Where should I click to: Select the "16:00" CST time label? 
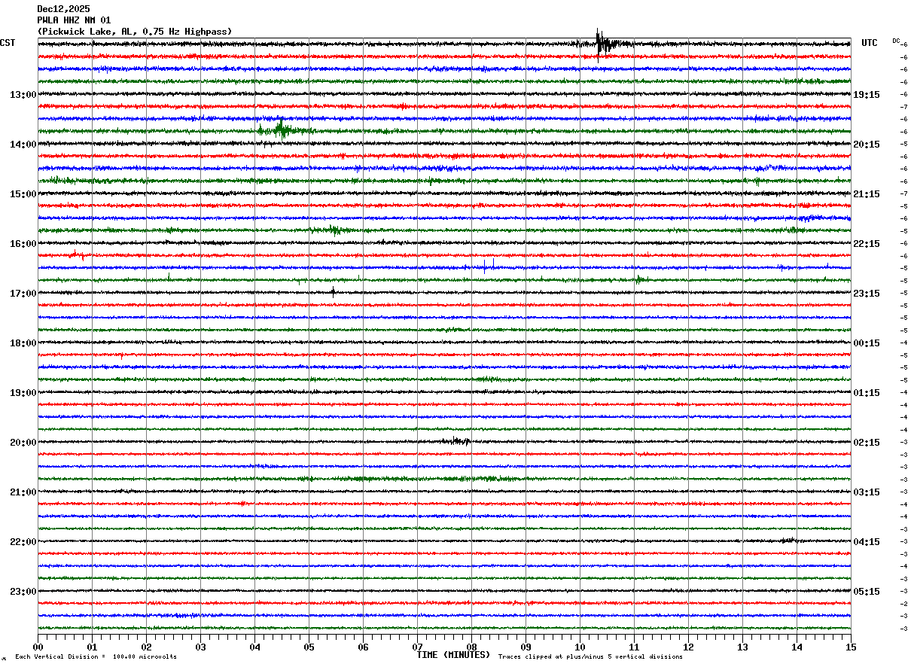23,244
